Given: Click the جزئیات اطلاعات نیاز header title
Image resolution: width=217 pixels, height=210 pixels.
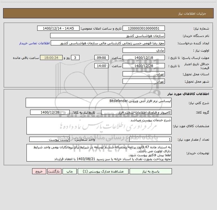Looking at the screenshot, I should 192,14.
